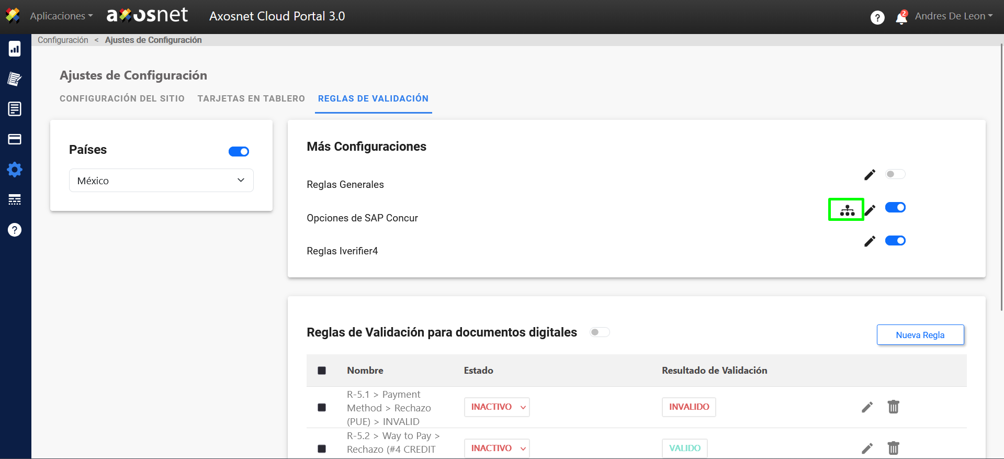
Task: Switch to Tarjetas en Tablero tab
Action: click(251, 98)
